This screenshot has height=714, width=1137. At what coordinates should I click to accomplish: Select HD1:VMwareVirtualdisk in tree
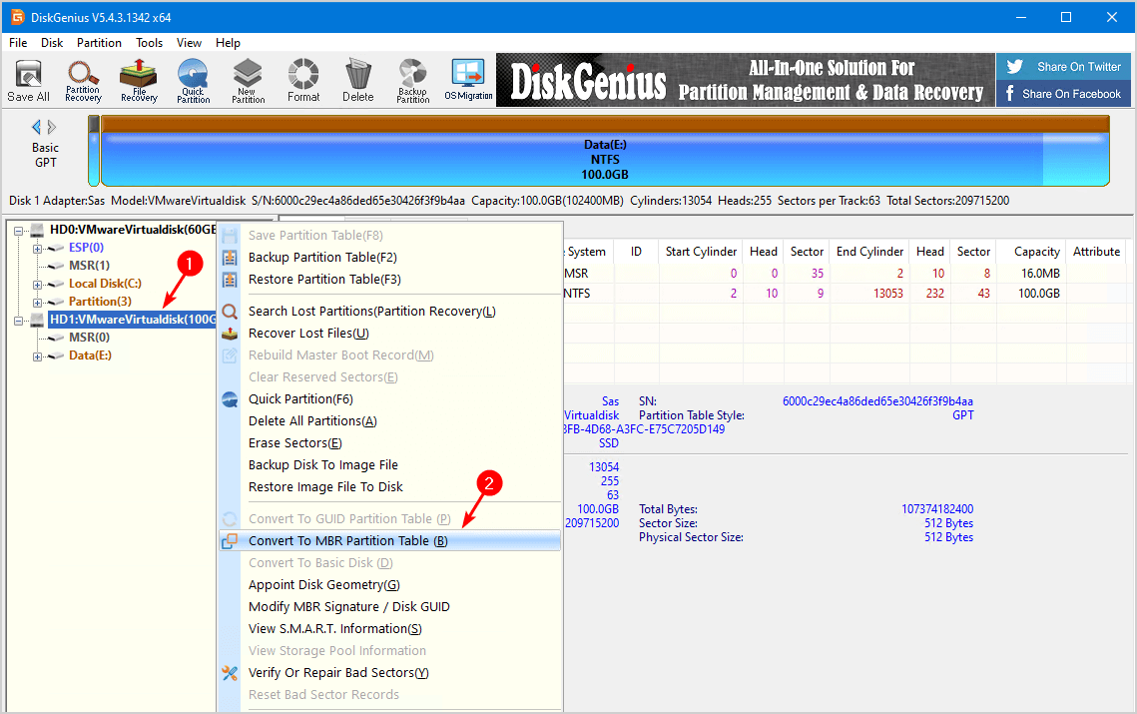pyautogui.click(x=133, y=320)
